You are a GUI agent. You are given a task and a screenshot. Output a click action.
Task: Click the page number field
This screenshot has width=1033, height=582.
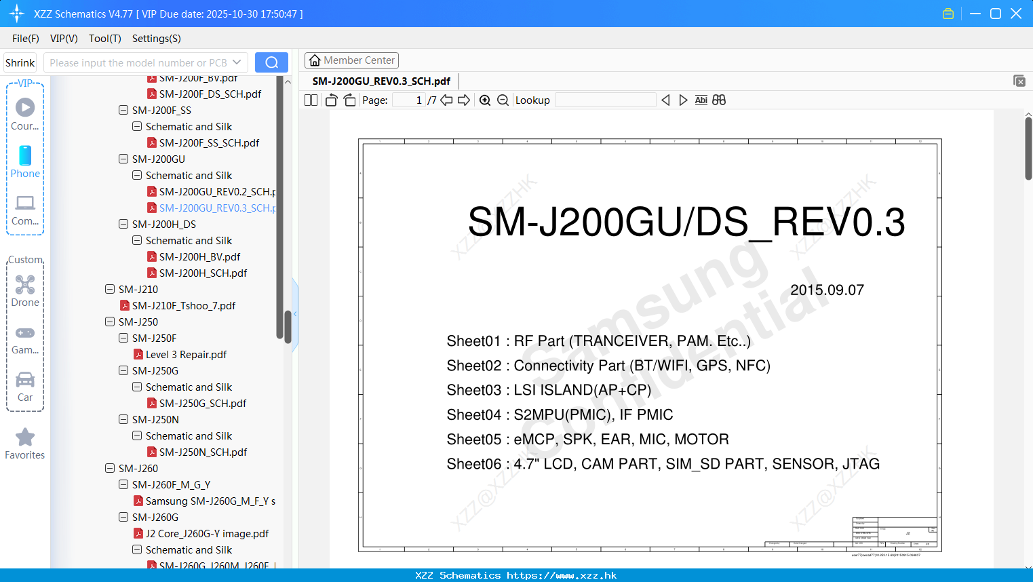[x=409, y=100]
